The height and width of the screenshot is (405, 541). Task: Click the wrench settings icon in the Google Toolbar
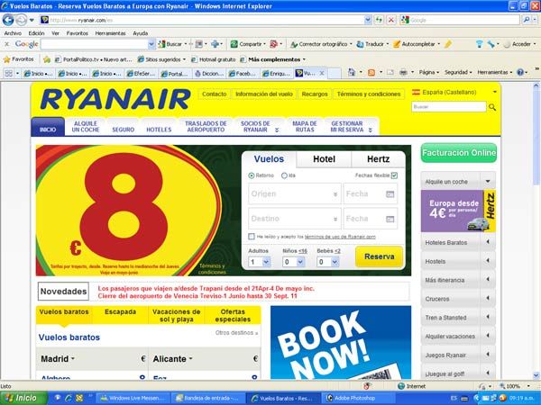point(491,44)
